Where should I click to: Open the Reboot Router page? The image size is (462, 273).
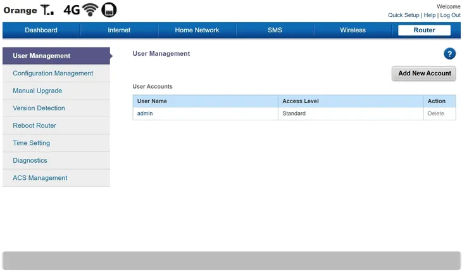coord(35,126)
